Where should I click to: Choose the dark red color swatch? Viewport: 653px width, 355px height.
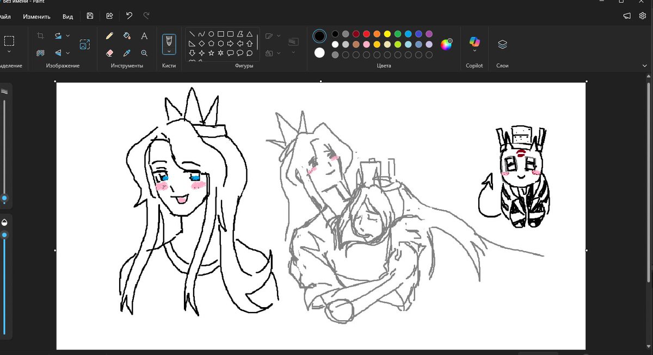pyautogui.click(x=356, y=34)
